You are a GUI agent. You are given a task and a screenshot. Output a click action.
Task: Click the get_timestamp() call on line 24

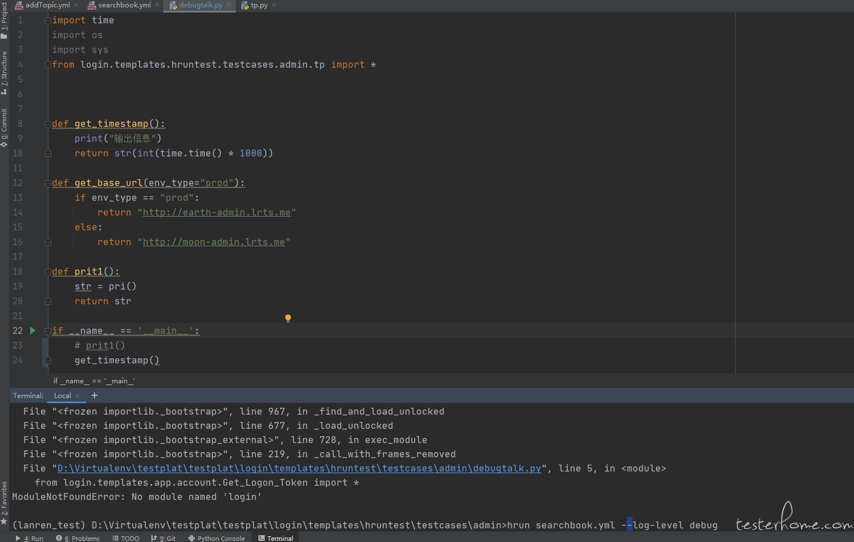[117, 361]
